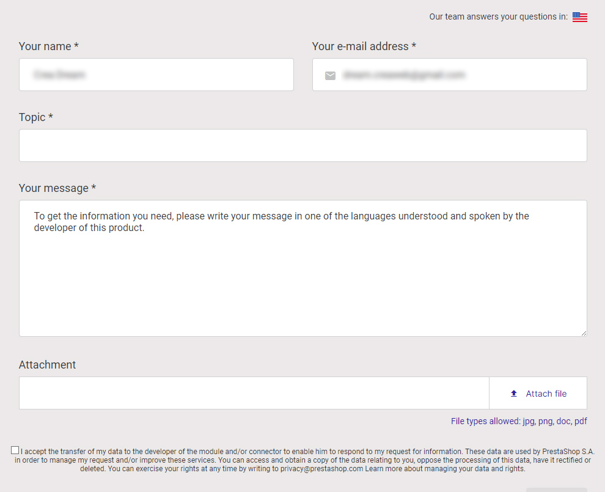The height and width of the screenshot is (492, 605).
Task: Check the data transfer consent checkbox
Action: click(x=15, y=450)
